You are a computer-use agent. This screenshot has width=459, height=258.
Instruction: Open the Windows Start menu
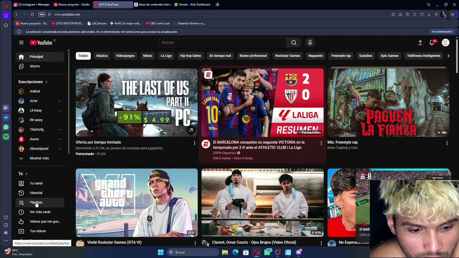(161, 252)
